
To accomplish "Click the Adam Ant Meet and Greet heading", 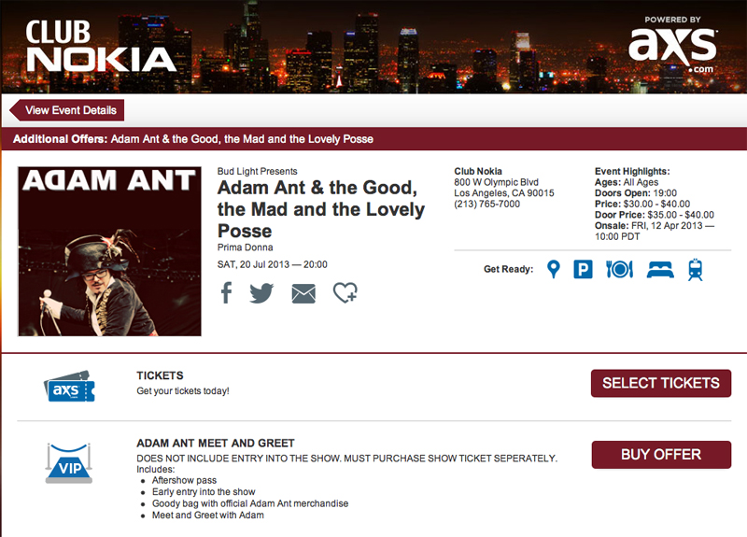I will point(216,443).
